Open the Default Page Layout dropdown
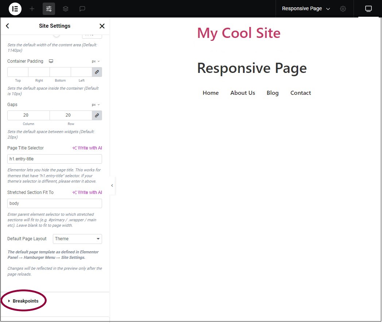Viewport: 382px width, 323px height. (x=77, y=239)
